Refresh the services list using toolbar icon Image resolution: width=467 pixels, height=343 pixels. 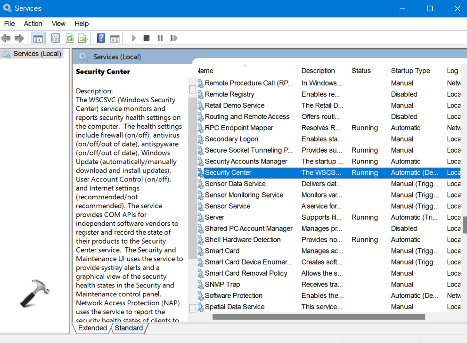point(69,38)
